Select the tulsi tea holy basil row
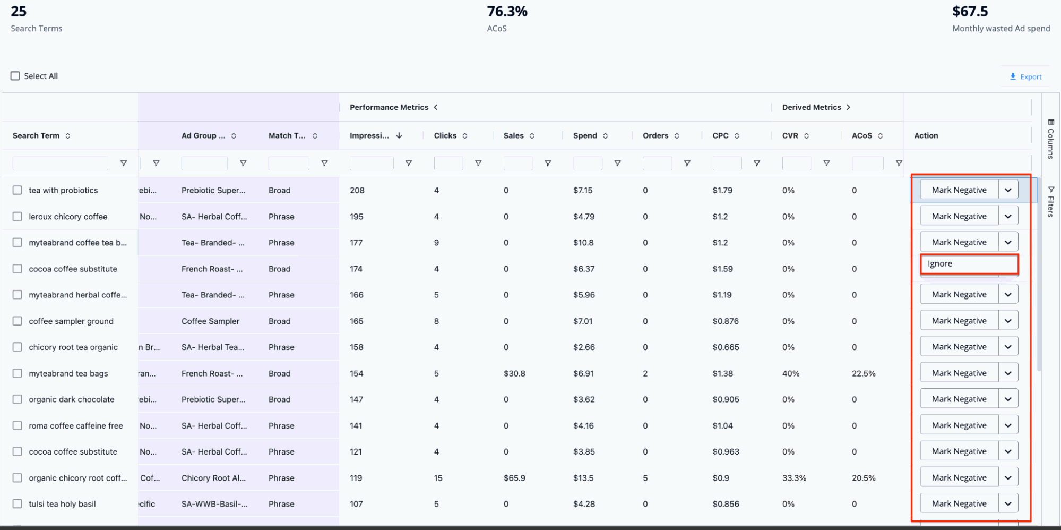This screenshot has width=1061, height=530. pyautogui.click(x=18, y=504)
